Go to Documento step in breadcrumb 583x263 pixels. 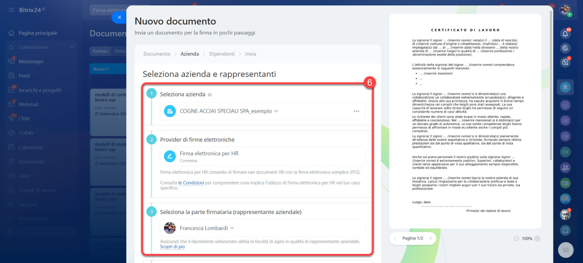(157, 54)
